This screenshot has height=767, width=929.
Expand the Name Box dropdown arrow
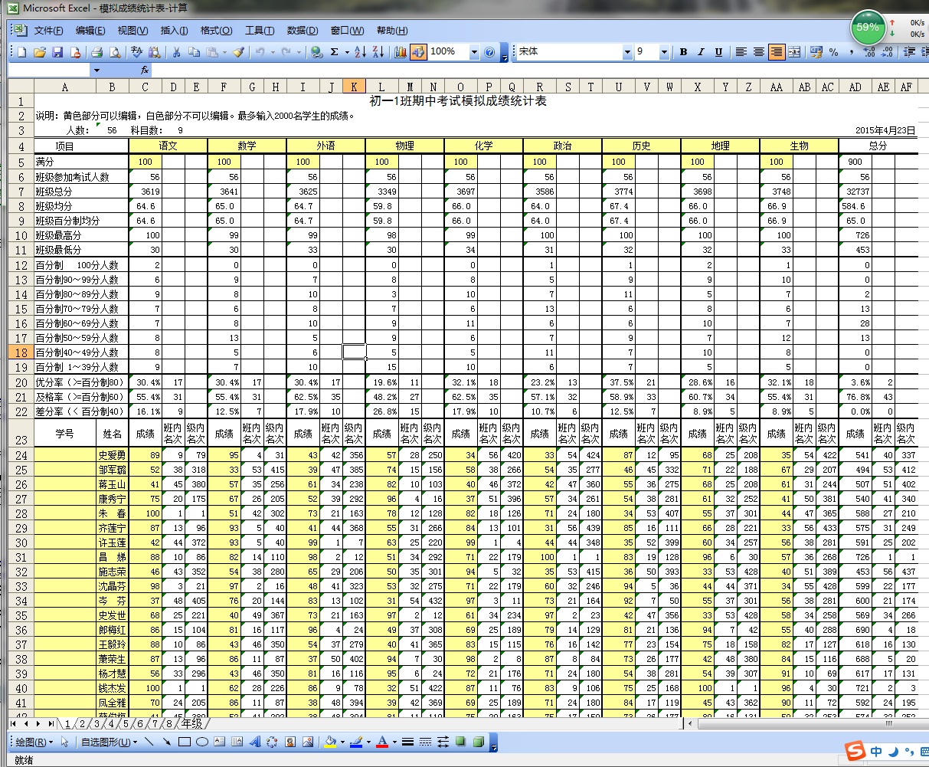(x=96, y=70)
